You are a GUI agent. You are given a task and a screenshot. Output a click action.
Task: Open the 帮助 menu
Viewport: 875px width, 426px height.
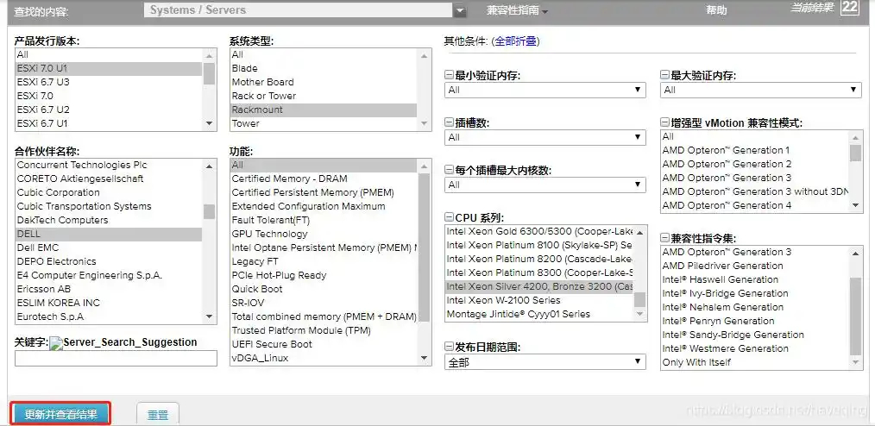tap(716, 10)
